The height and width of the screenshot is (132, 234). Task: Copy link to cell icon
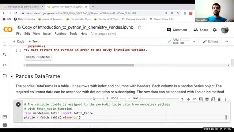195,99
